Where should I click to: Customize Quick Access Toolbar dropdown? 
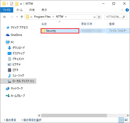[x=21, y=4]
